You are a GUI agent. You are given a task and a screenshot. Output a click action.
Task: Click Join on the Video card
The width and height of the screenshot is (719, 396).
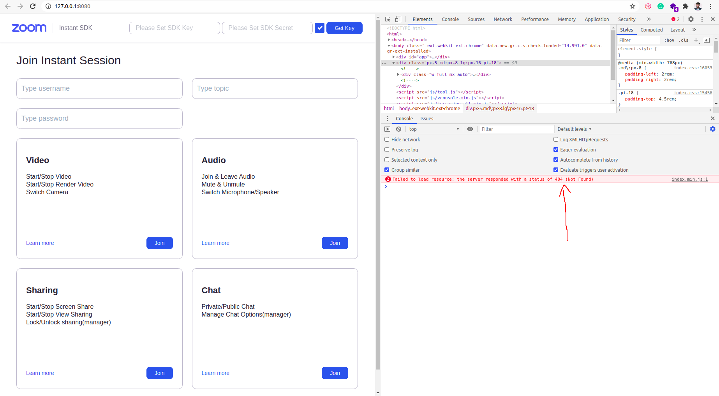coord(159,243)
